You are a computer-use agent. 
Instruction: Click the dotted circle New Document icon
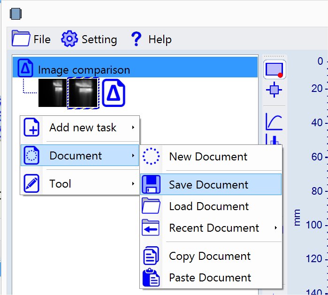click(151, 157)
